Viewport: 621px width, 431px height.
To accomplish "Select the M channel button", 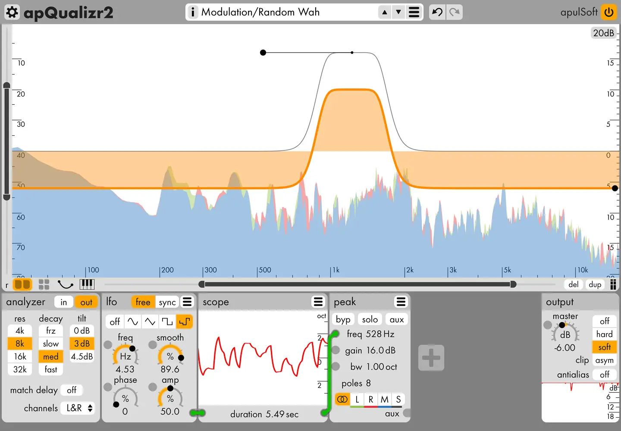I will click(x=385, y=400).
